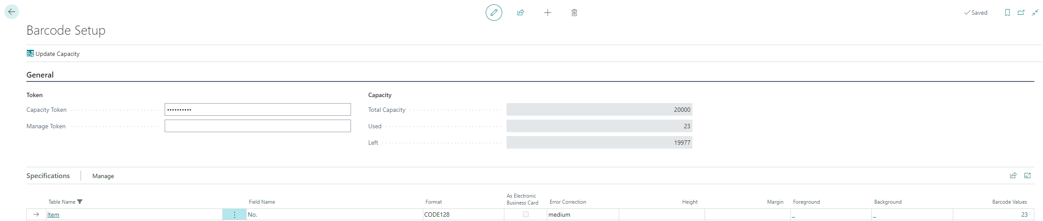Share the Specifications list via icon
The width and height of the screenshot is (1043, 221).
(1013, 175)
